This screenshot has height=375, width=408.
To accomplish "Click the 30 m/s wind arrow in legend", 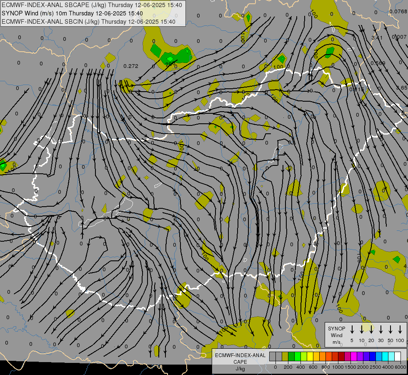I will point(380,330).
